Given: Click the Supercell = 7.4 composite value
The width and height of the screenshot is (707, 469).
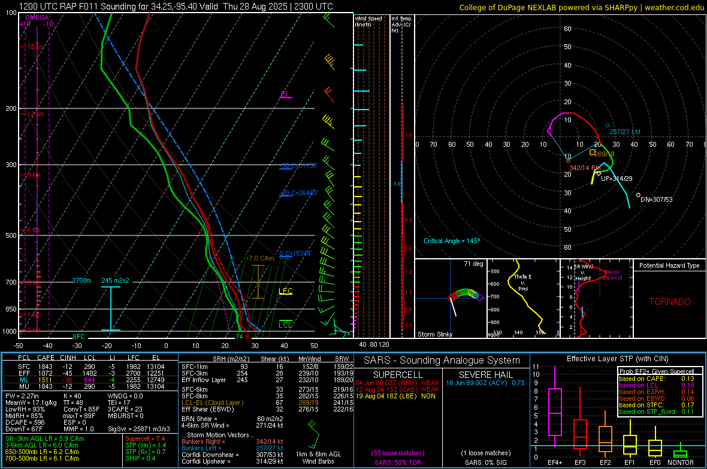Looking at the screenshot, I should tap(145, 438).
